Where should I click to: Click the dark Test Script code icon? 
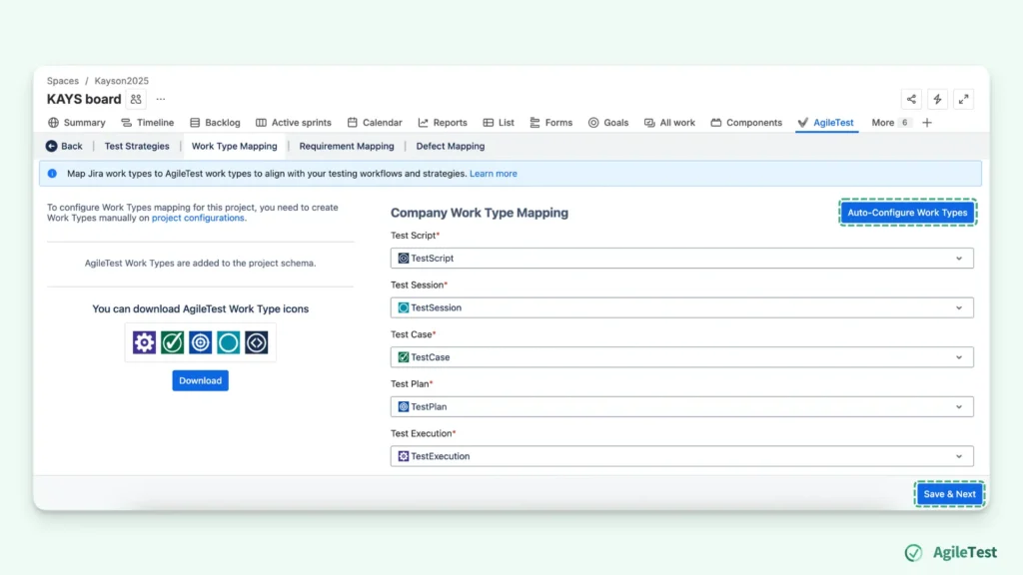pyautogui.click(x=257, y=342)
